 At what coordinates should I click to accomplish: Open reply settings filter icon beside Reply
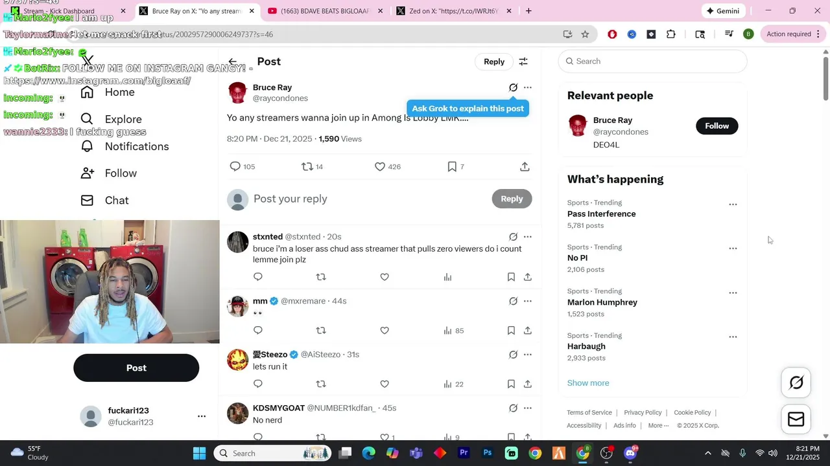pos(523,61)
